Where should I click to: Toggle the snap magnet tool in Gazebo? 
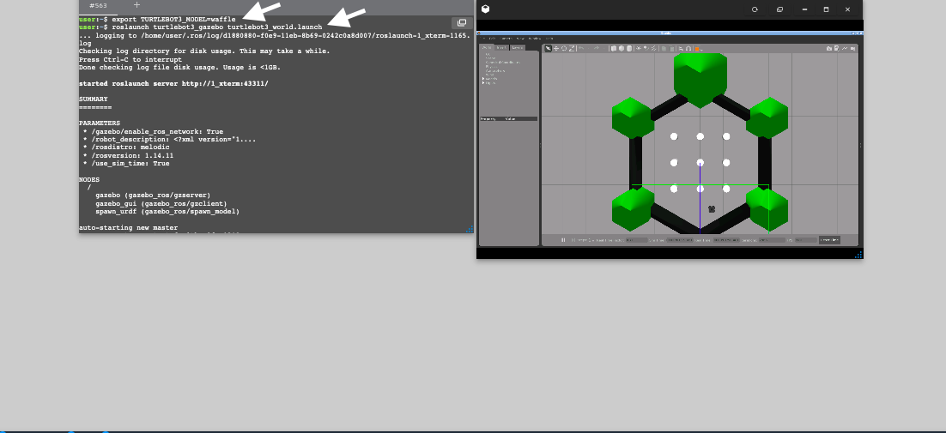click(688, 49)
